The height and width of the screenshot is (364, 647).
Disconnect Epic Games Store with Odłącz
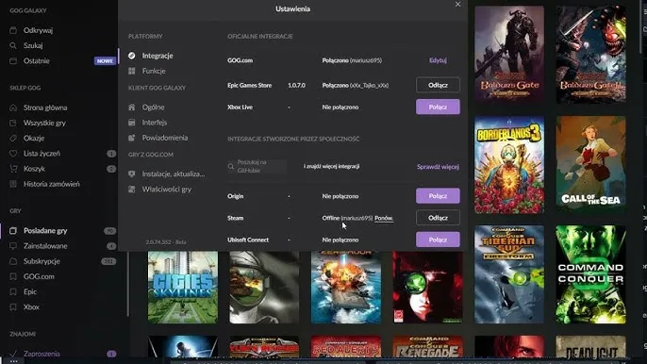click(438, 85)
